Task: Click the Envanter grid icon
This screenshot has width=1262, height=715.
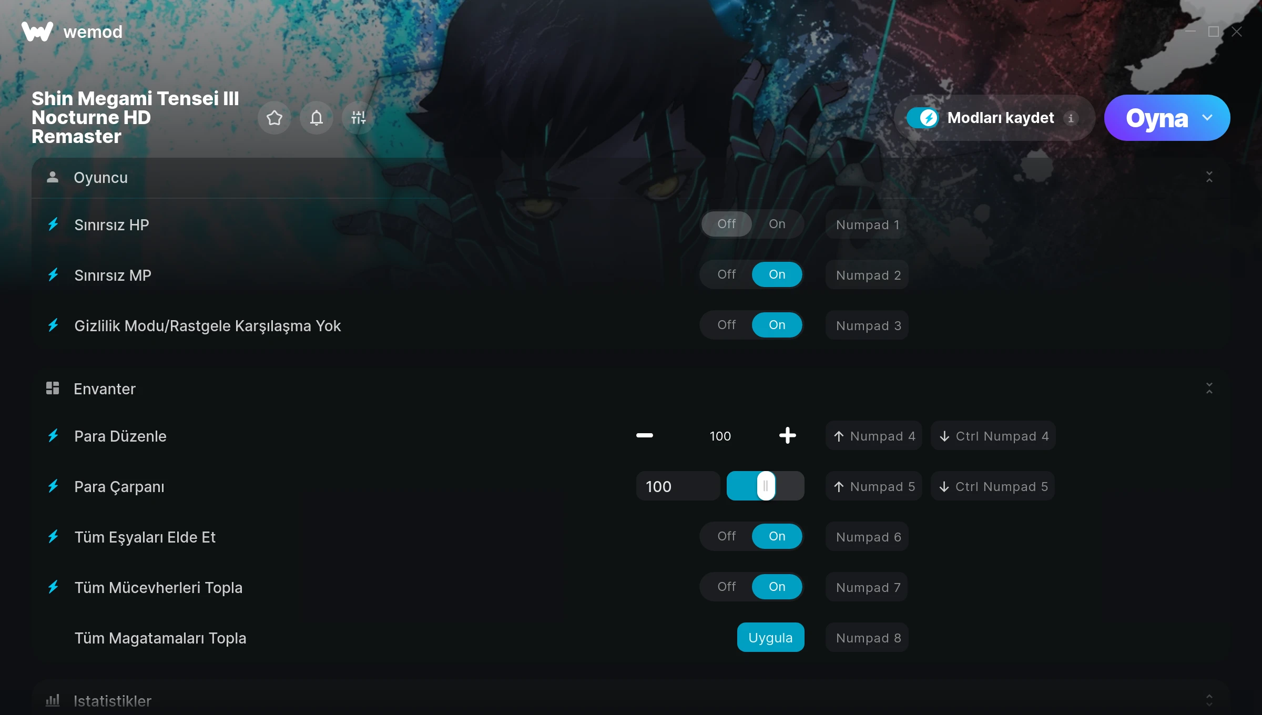Action: [x=53, y=389]
